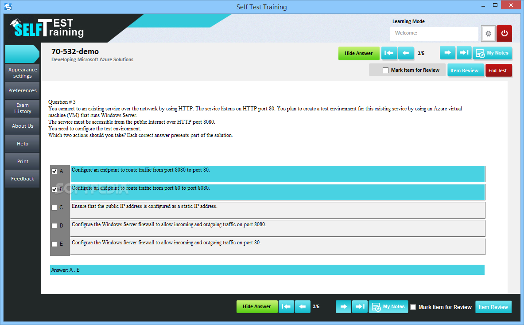This screenshot has height=325, width=524.
Task: Check answer option E checkbox
Action: click(x=54, y=244)
